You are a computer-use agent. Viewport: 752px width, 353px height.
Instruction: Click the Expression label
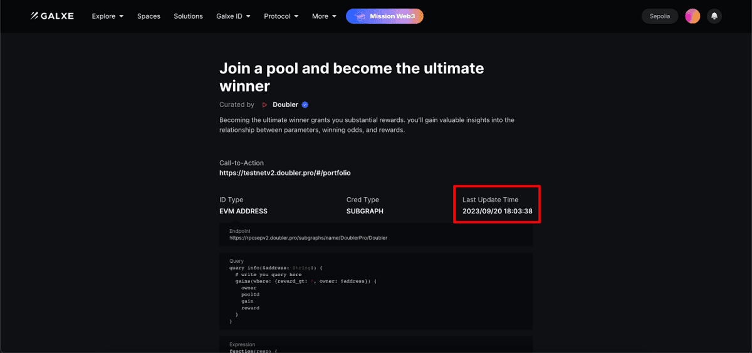242,344
